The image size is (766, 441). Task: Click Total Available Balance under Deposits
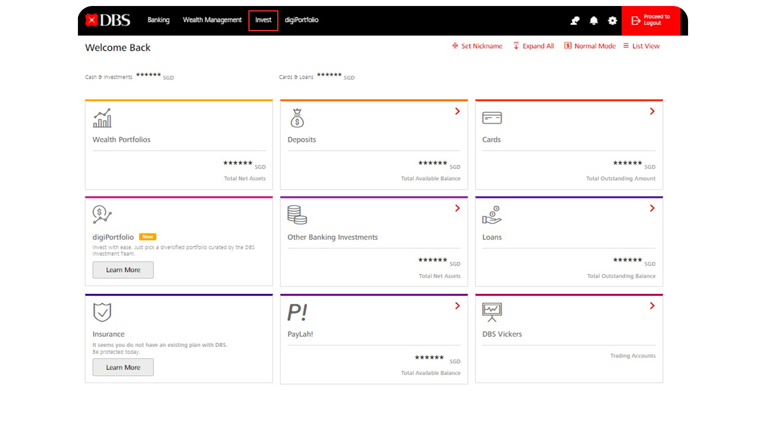[x=431, y=179]
